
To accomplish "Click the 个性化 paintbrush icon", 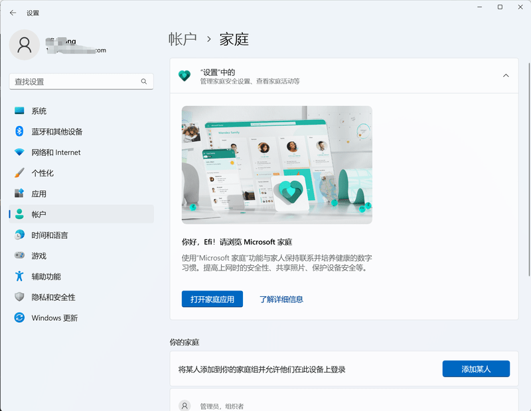I will click(19, 173).
